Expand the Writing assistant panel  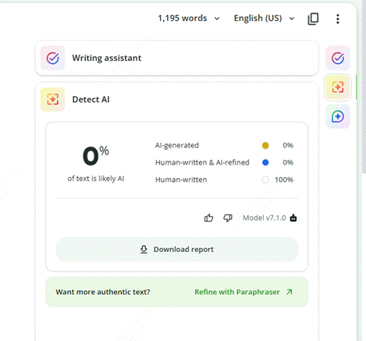(x=177, y=58)
